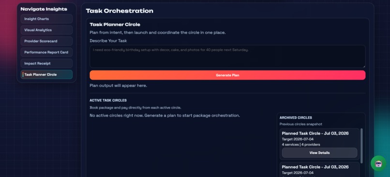Click the '4 services | 4 providers' text

tap(301, 145)
